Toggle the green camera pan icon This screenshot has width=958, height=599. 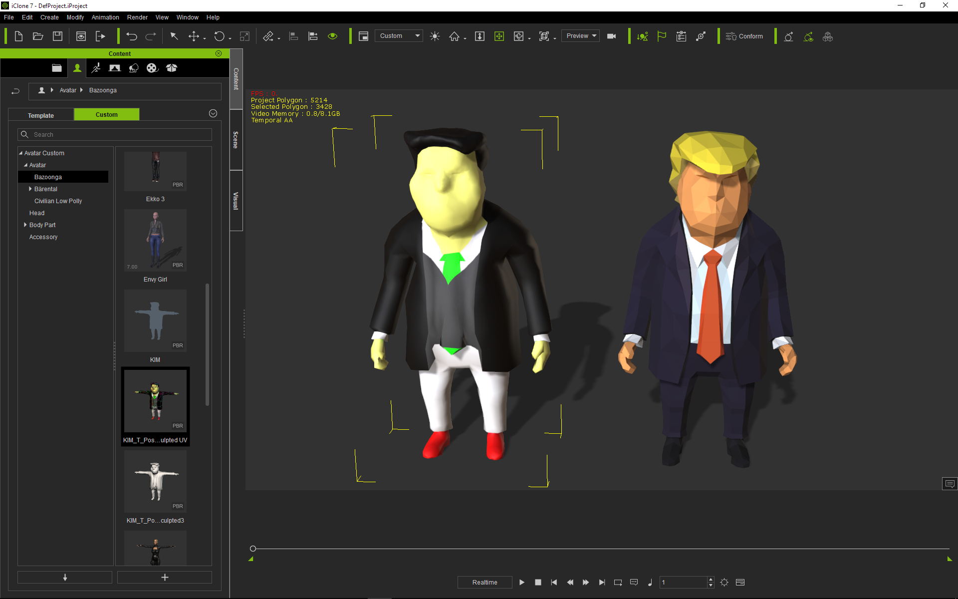click(499, 36)
